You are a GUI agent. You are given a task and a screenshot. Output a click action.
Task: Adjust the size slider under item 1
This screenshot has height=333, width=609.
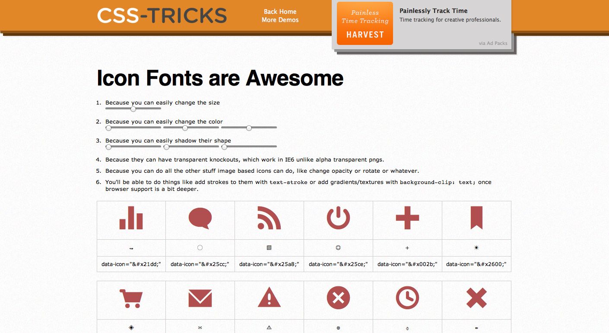click(x=133, y=109)
